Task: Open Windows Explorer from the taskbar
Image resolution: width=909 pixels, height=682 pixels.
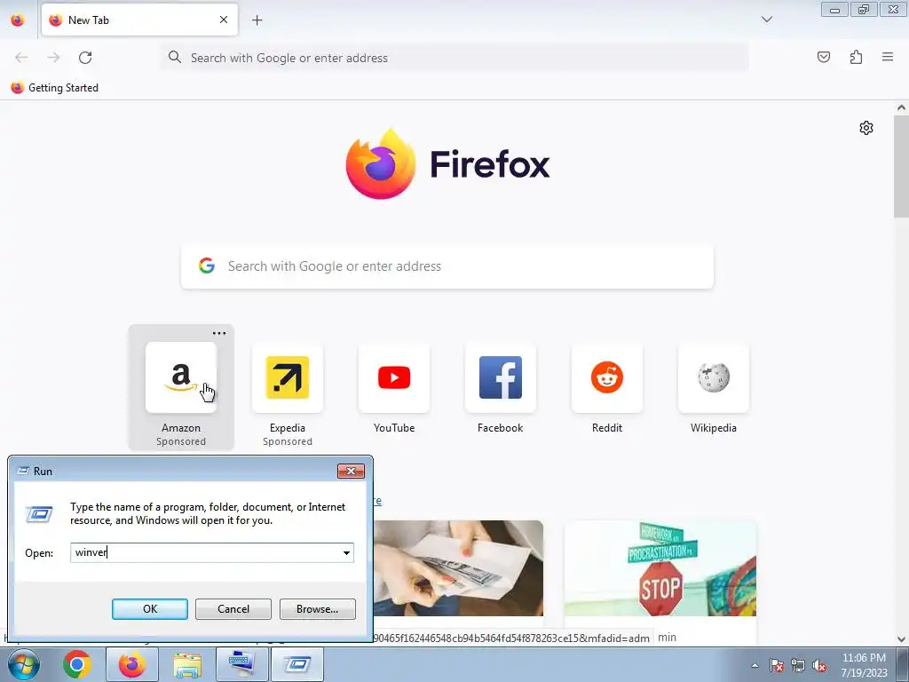Action: click(x=187, y=664)
